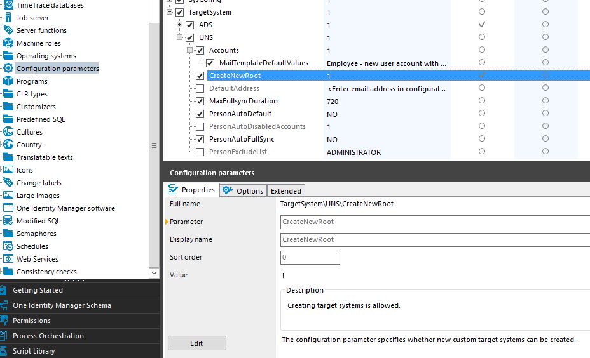
Task: Click the Parameter input field
Action: pos(435,222)
